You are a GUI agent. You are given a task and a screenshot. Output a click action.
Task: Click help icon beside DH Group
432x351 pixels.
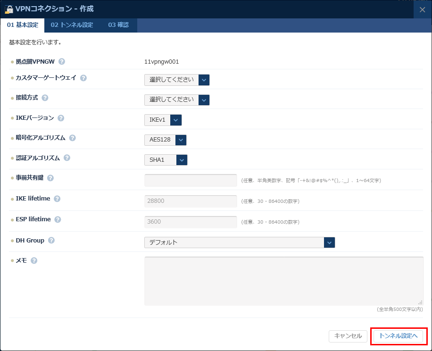point(51,240)
